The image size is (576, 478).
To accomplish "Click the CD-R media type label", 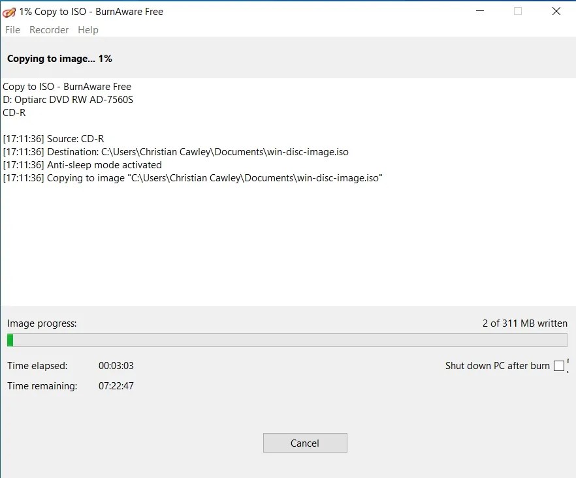I will [14, 112].
